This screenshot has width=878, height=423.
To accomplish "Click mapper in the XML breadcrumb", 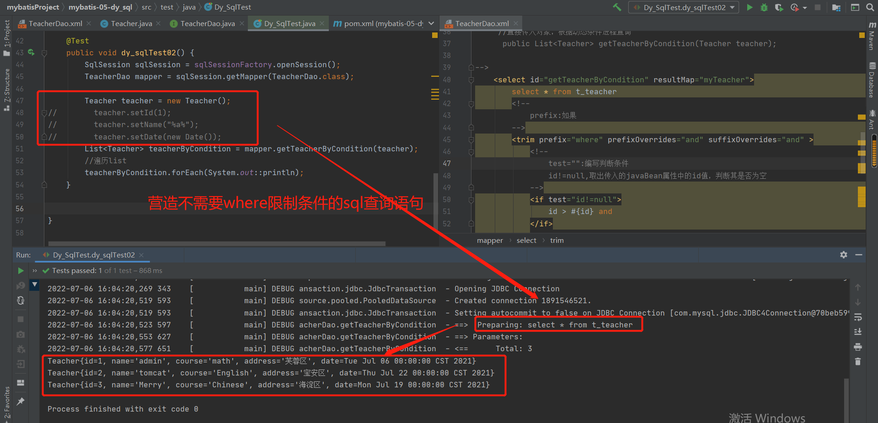I will pyautogui.click(x=490, y=241).
